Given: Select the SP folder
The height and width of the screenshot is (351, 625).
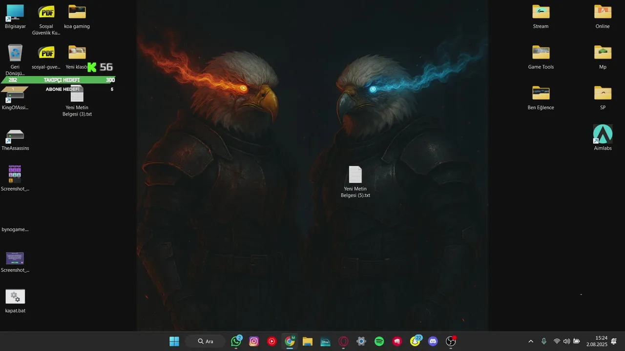Looking at the screenshot, I should click(603, 97).
